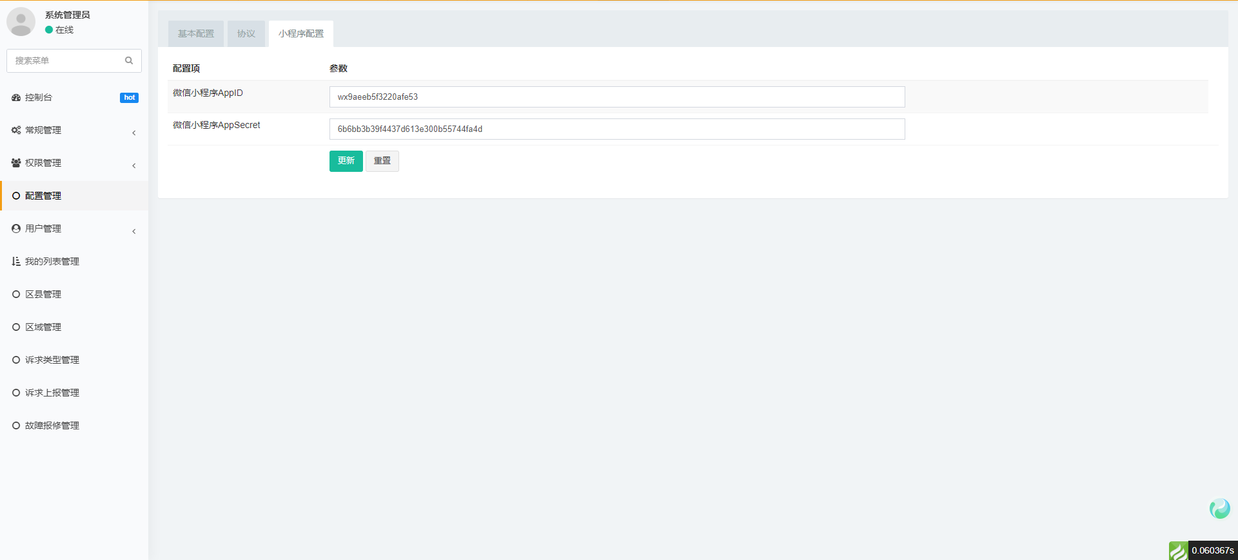Switch to the 协议 tab
The width and height of the screenshot is (1238, 560).
pos(246,33)
